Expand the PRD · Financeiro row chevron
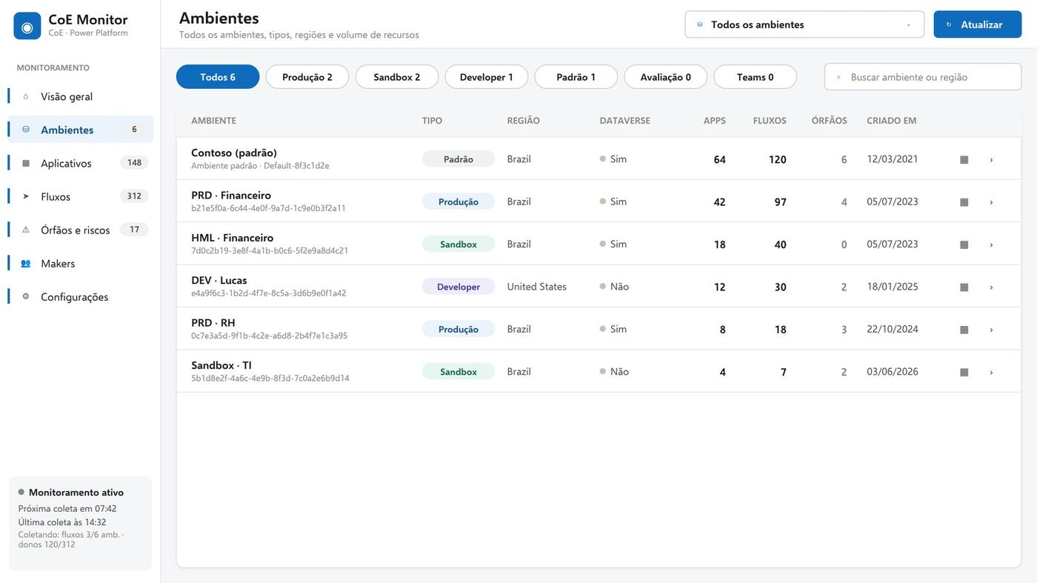This screenshot has height=583, width=1037. click(x=991, y=201)
